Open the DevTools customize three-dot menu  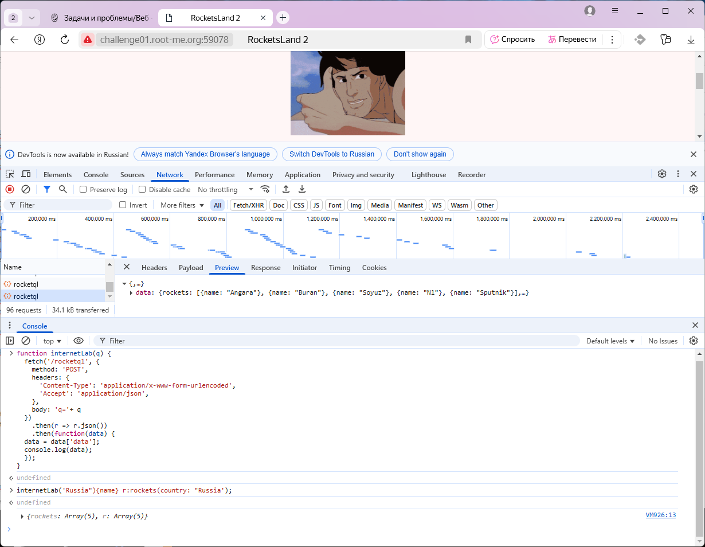678,174
